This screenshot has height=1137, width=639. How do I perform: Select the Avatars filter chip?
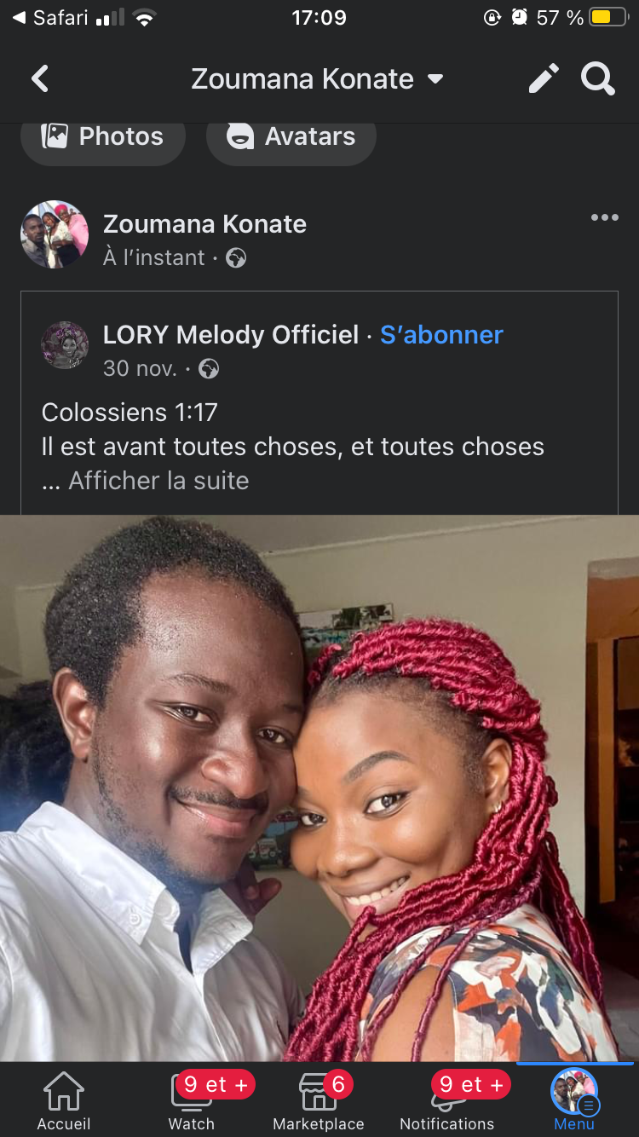tap(291, 136)
